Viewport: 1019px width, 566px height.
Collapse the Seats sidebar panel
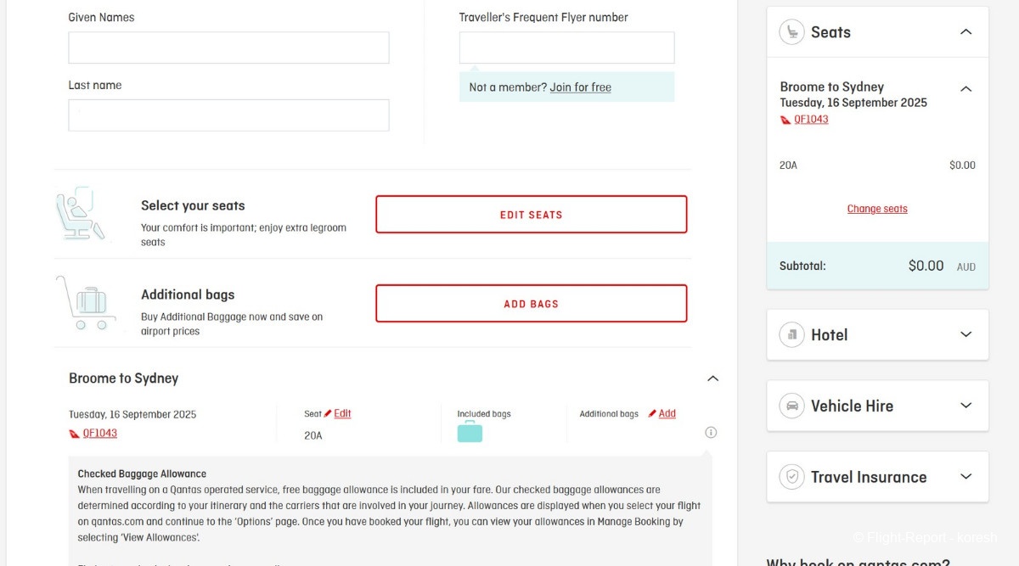pos(966,32)
